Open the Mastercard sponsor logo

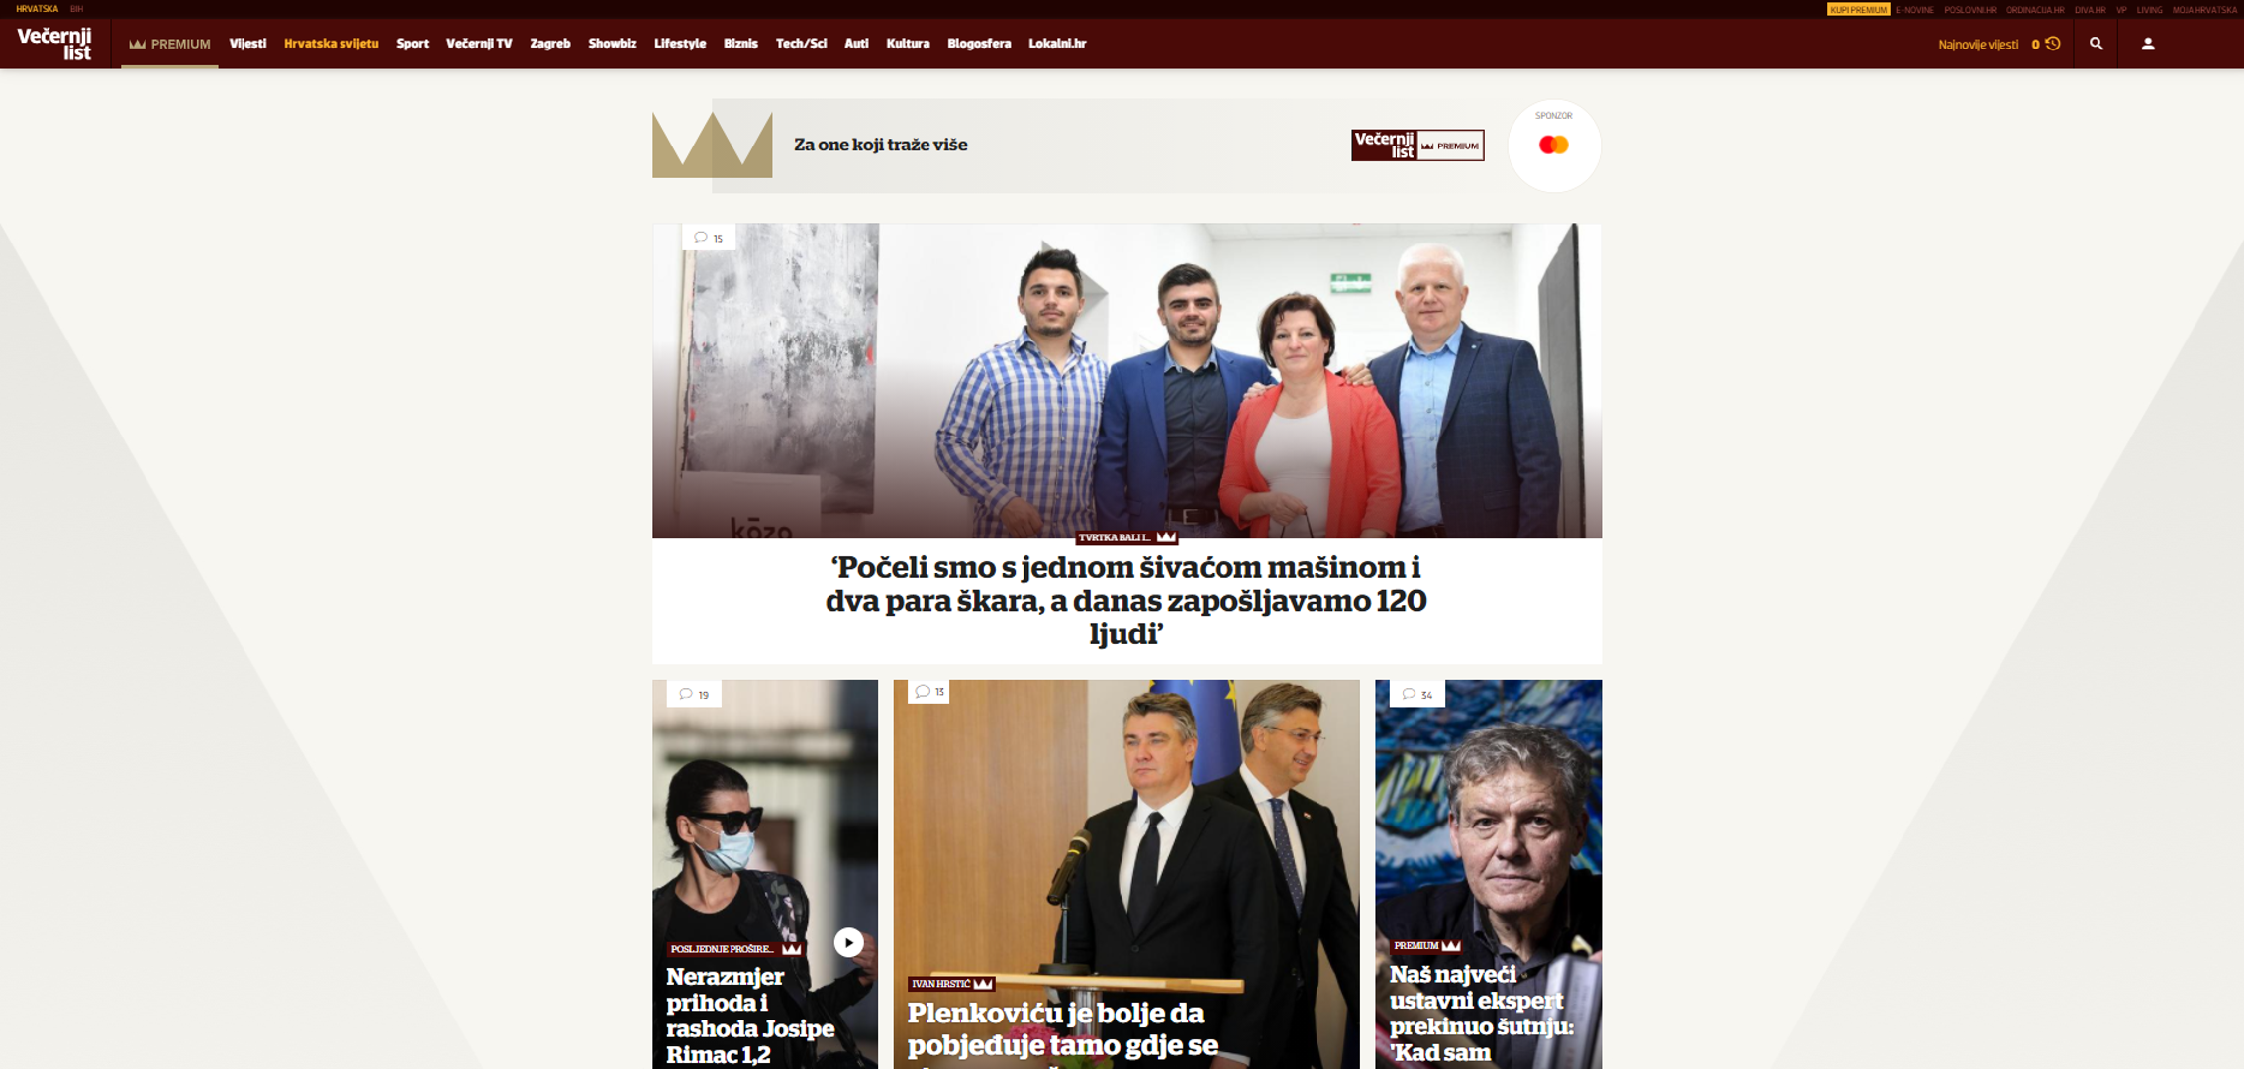pos(1553,146)
